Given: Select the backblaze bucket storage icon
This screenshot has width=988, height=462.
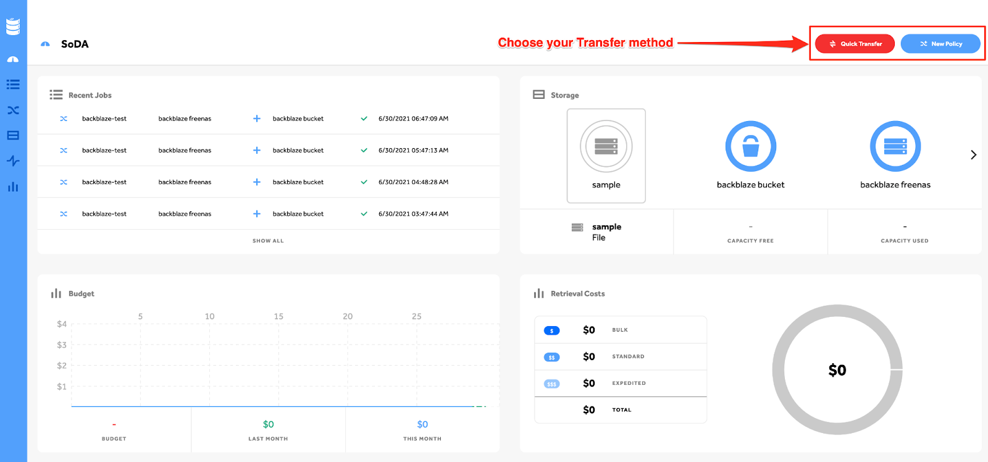Looking at the screenshot, I should point(750,146).
